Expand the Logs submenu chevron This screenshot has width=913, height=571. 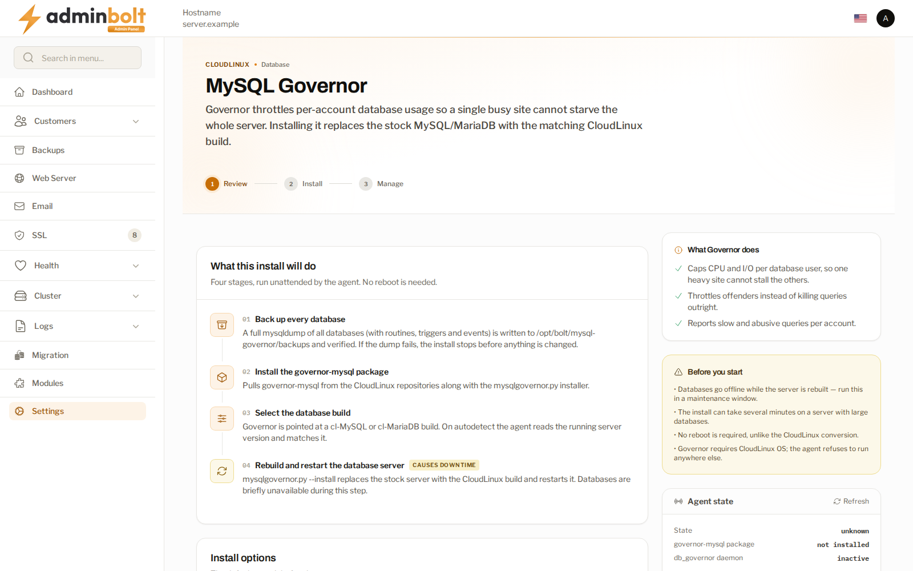(136, 326)
